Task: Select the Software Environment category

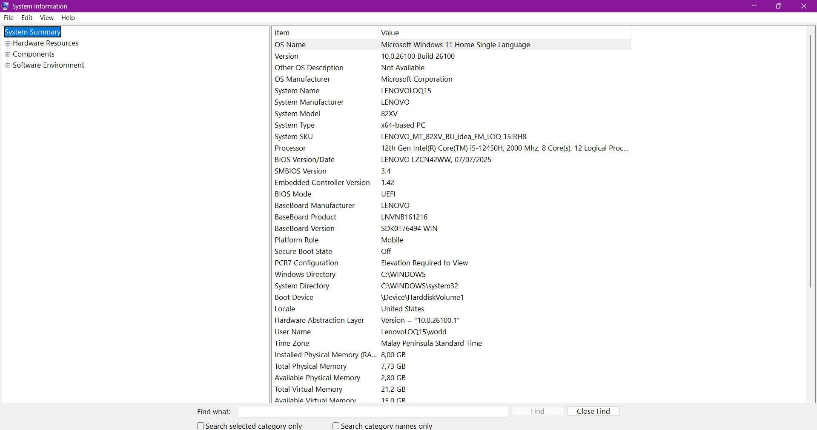Action: tap(49, 65)
